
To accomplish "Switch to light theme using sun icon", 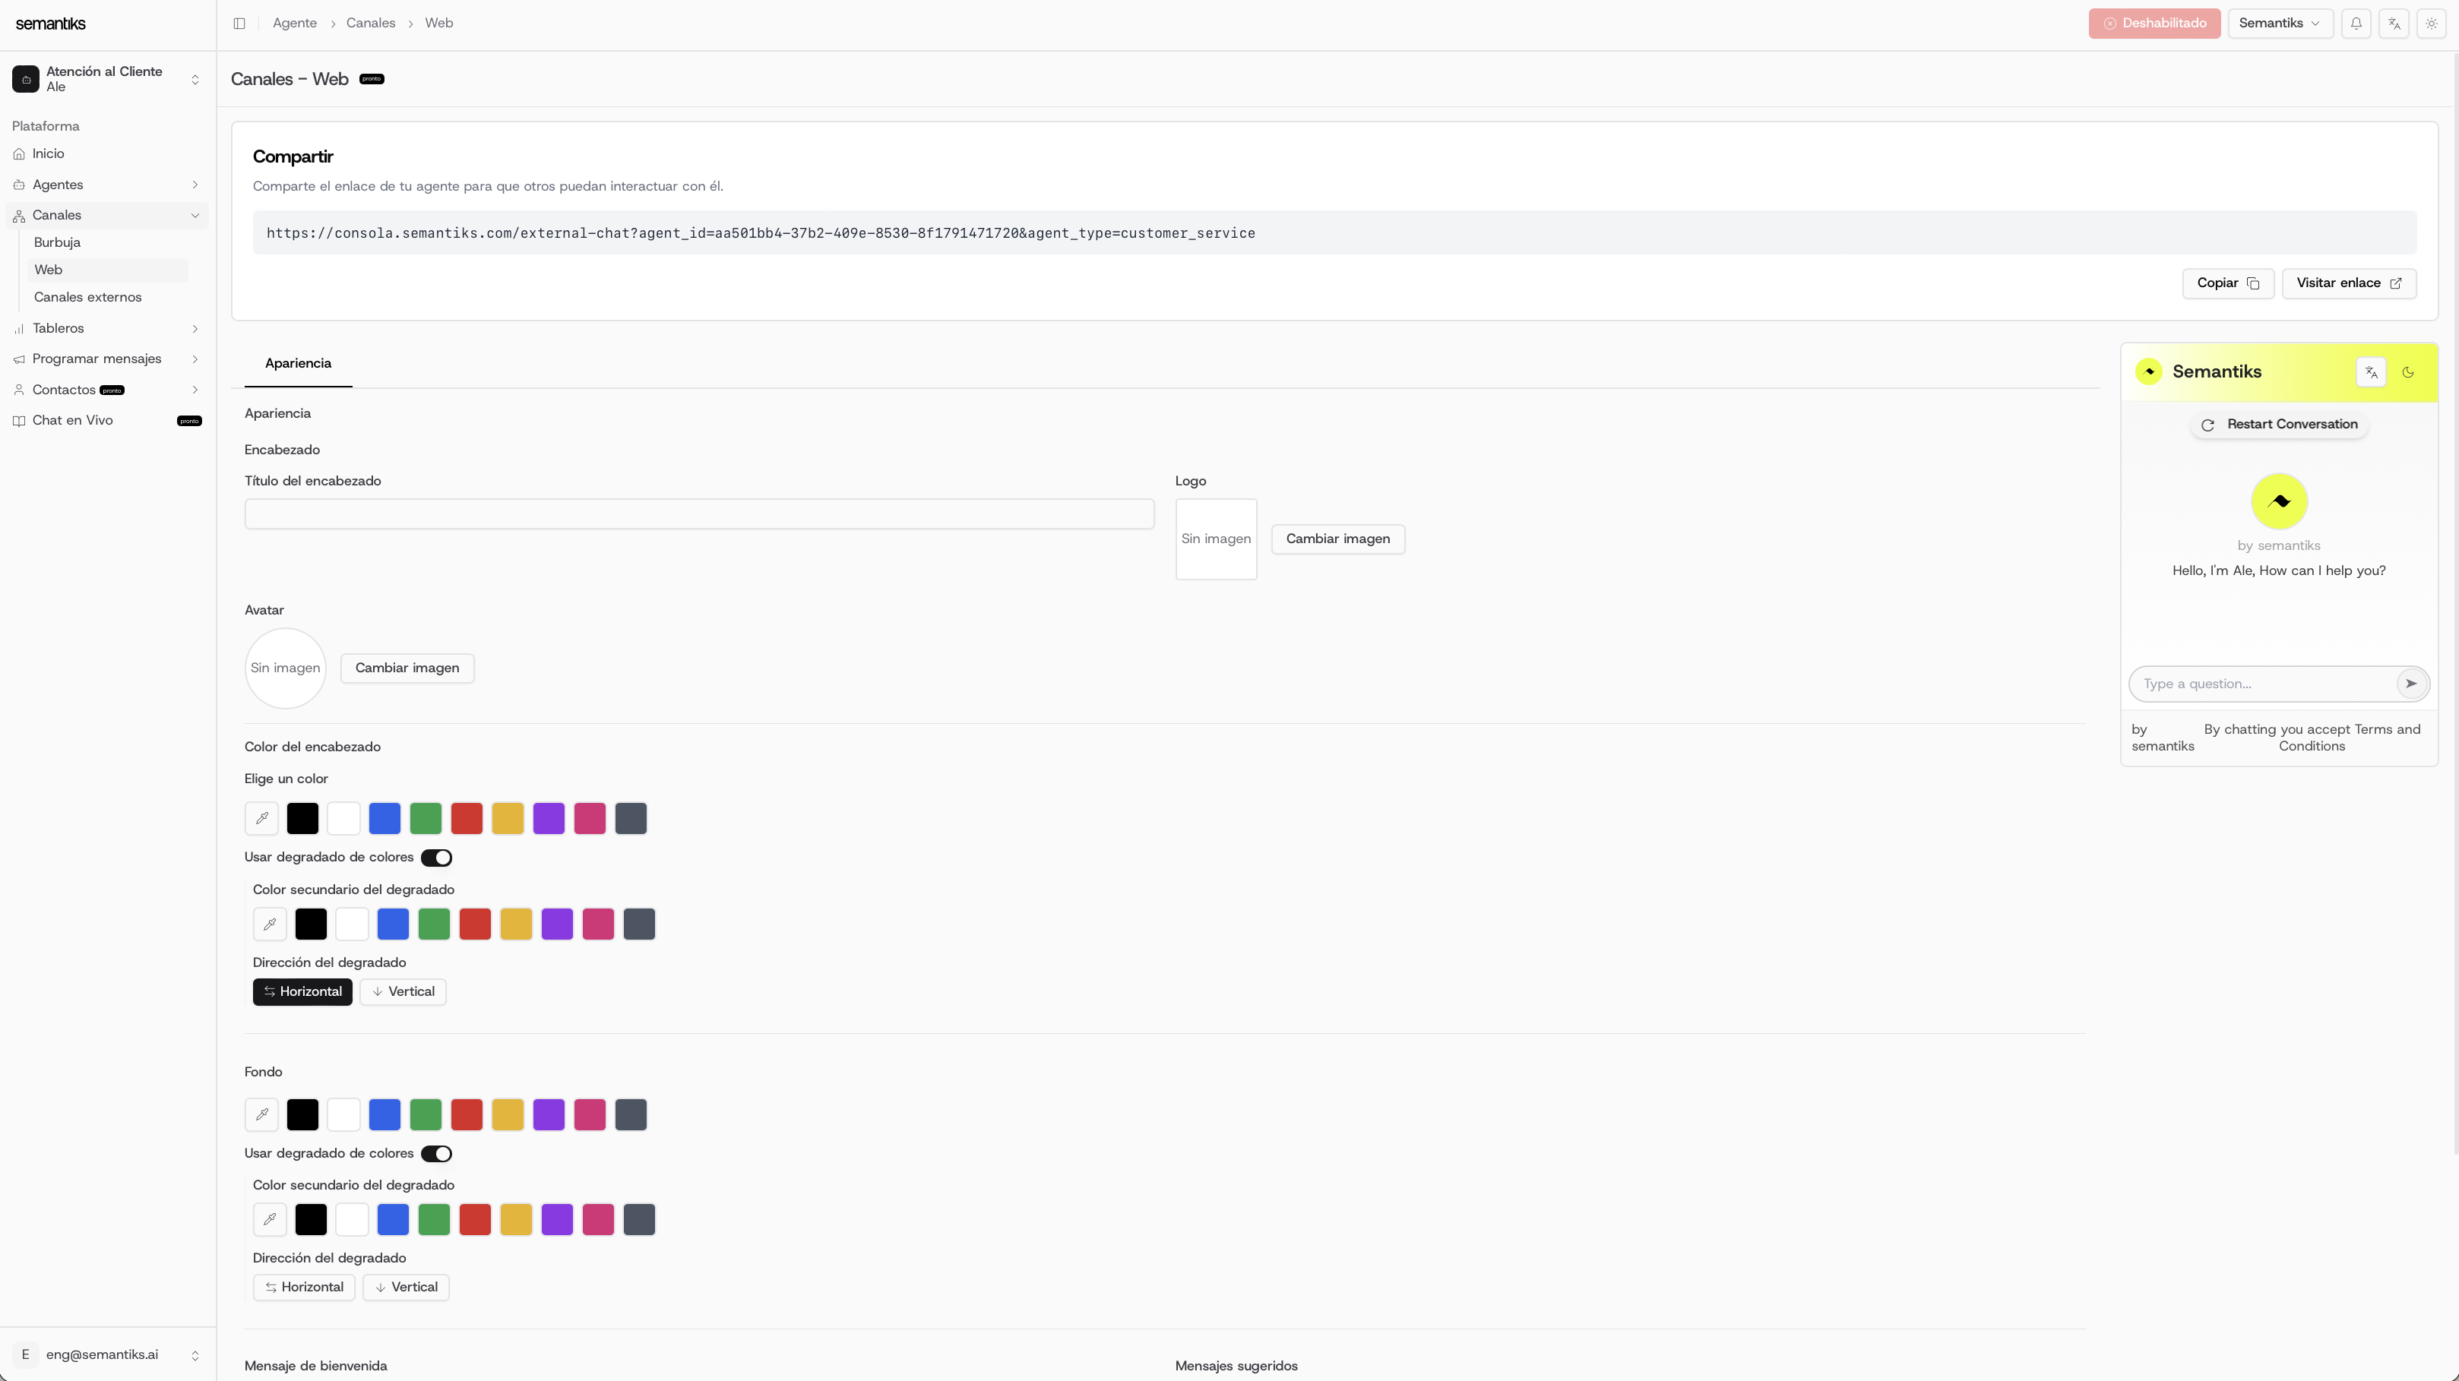I will [2430, 23].
